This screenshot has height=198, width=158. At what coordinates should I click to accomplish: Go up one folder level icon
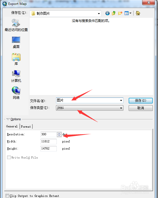coord(114,13)
